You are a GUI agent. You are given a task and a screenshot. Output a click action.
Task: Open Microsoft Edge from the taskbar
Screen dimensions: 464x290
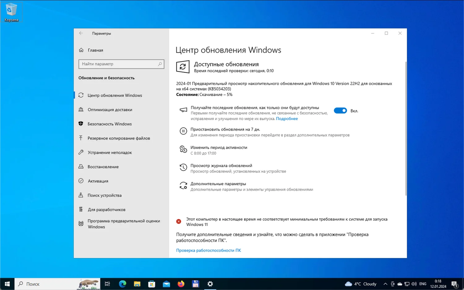122,284
